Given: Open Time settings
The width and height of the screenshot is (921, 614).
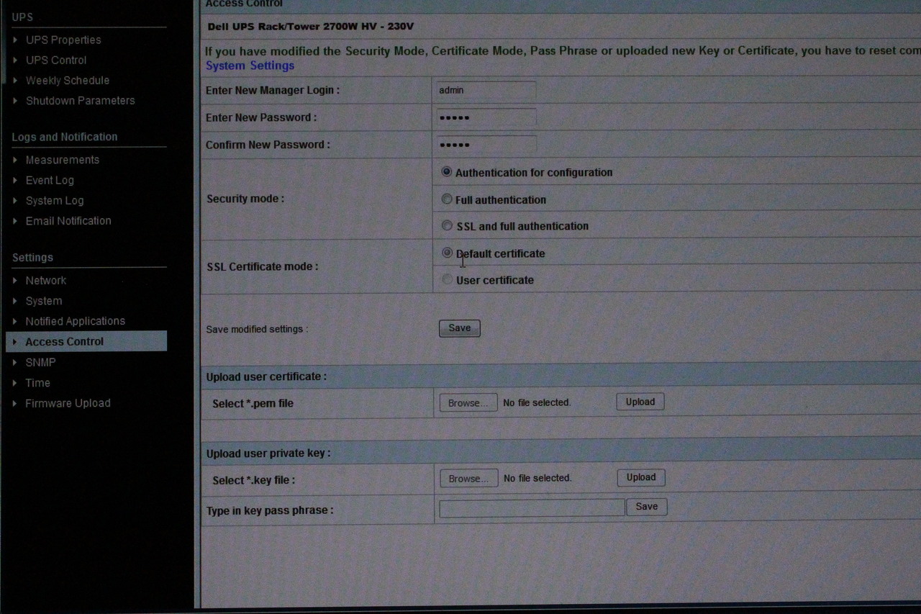Looking at the screenshot, I should click(38, 383).
